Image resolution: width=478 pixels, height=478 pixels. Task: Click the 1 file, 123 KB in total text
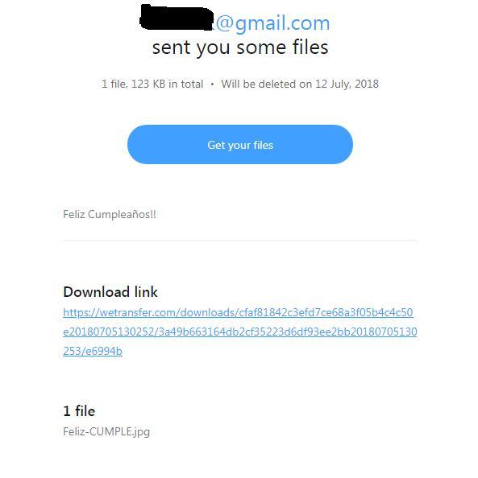pyautogui.click(x=152, y=84)
